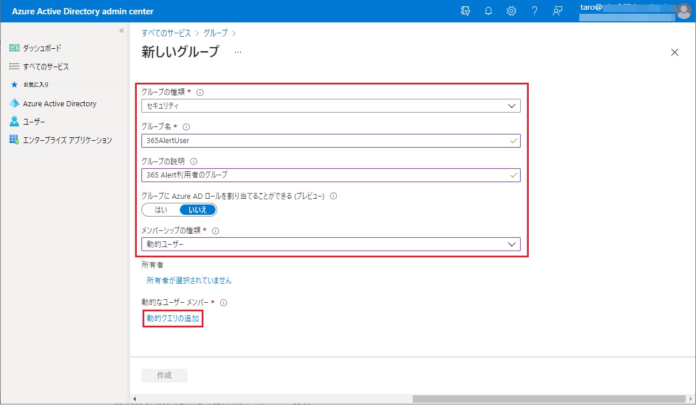Click info icon next to グループ名
This screenshot has height=405, width=696.
tap(186, 127)
